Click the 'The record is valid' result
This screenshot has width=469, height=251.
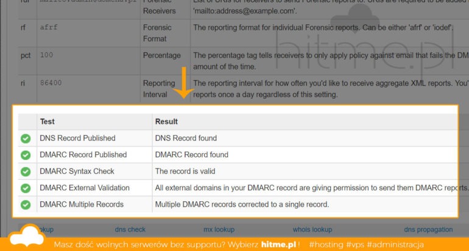[x=185, y=171]
